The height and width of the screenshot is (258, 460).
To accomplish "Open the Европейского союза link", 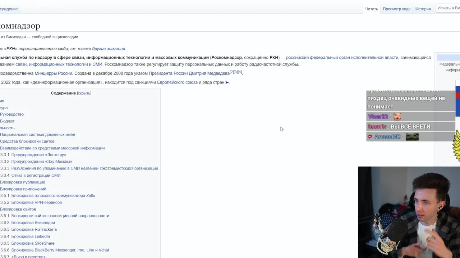I will tap(177, 82).
